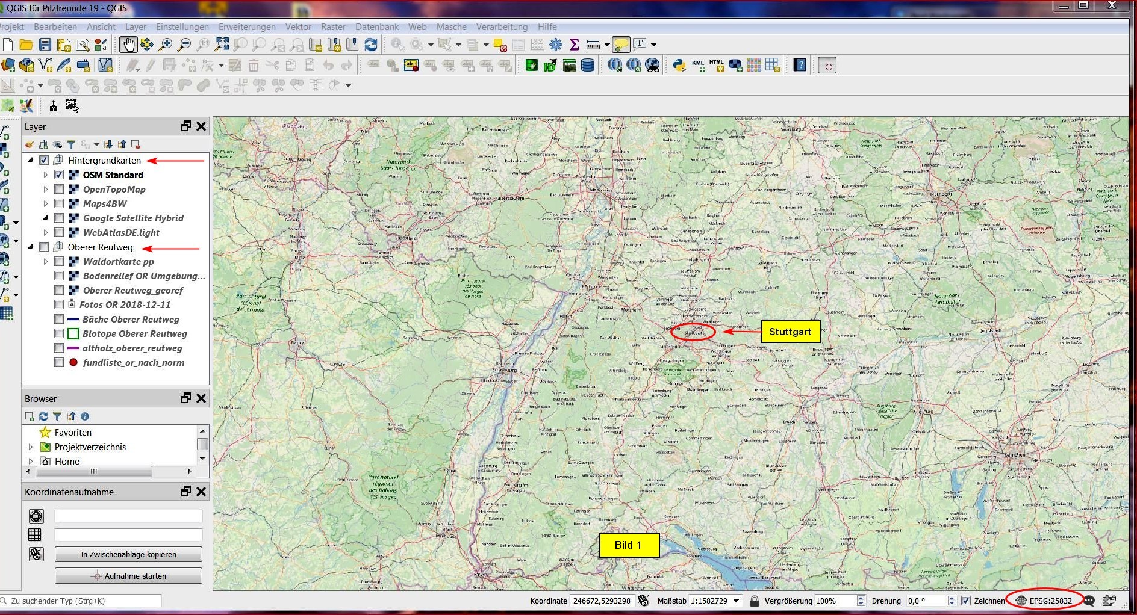Open the field calculator abacus icon

click(537, 44)
